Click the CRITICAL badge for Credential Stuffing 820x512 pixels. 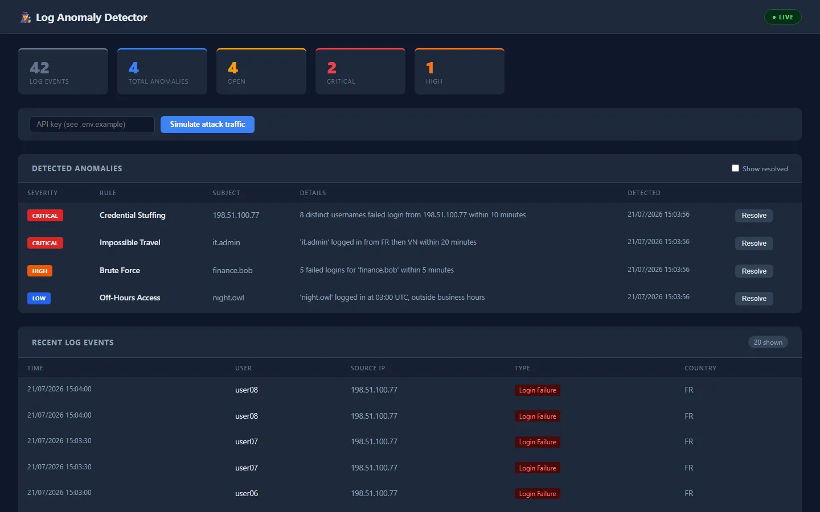(x=45, y=216)
